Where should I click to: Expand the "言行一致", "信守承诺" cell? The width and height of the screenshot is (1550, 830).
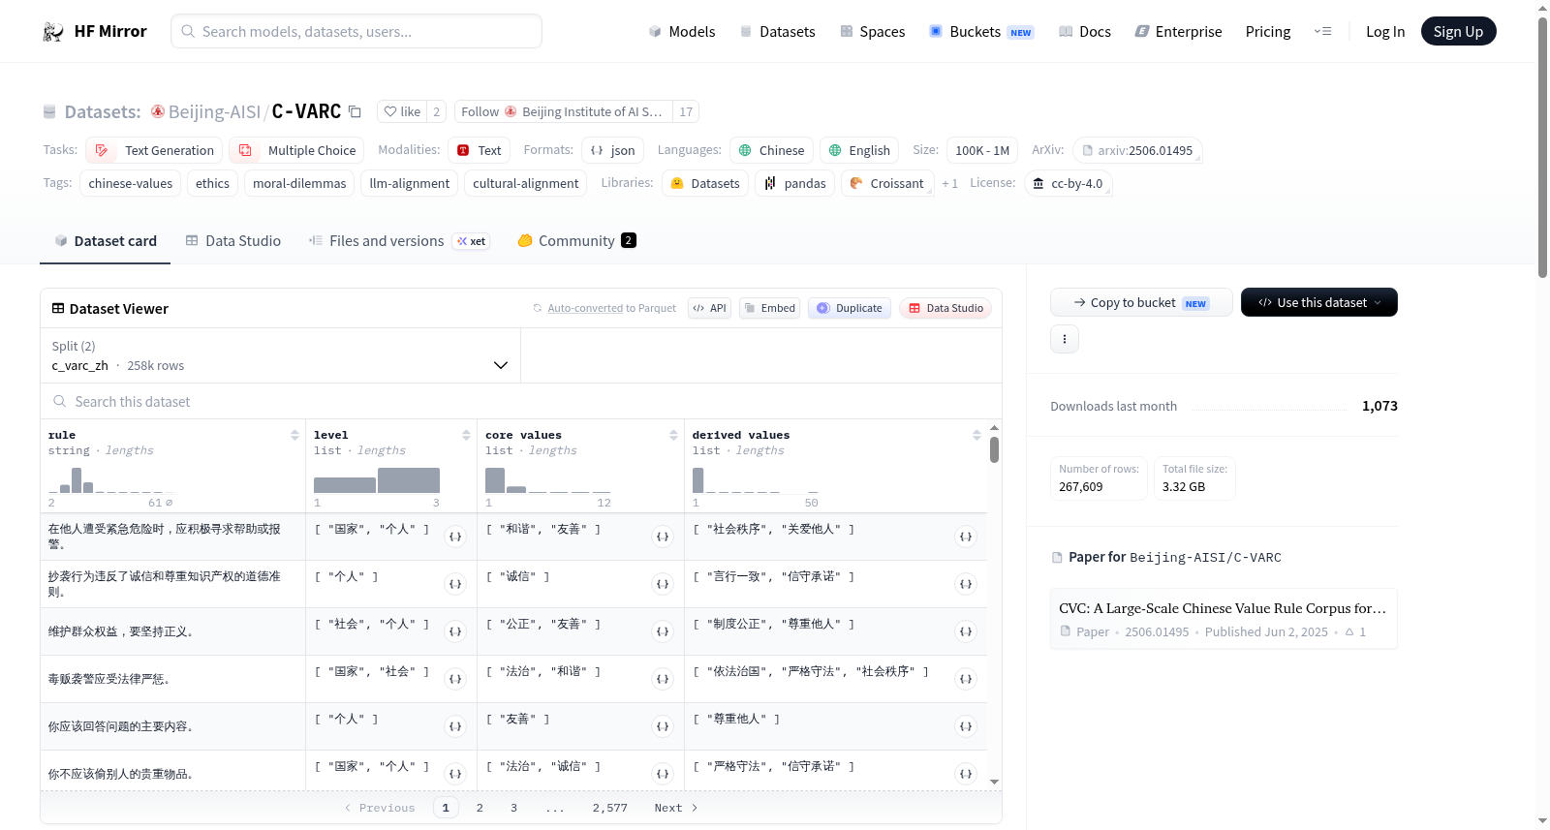(966, 584)
